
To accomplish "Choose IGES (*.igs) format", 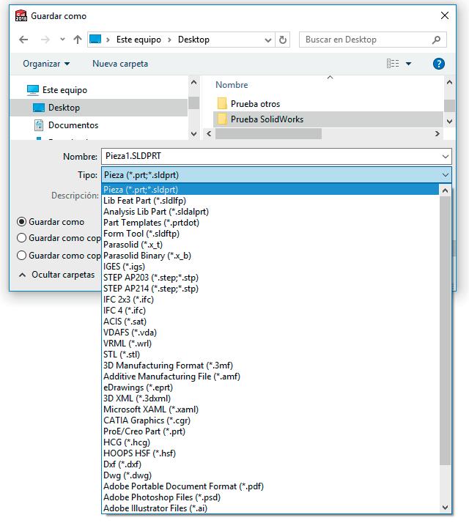I will coord(270,267).
